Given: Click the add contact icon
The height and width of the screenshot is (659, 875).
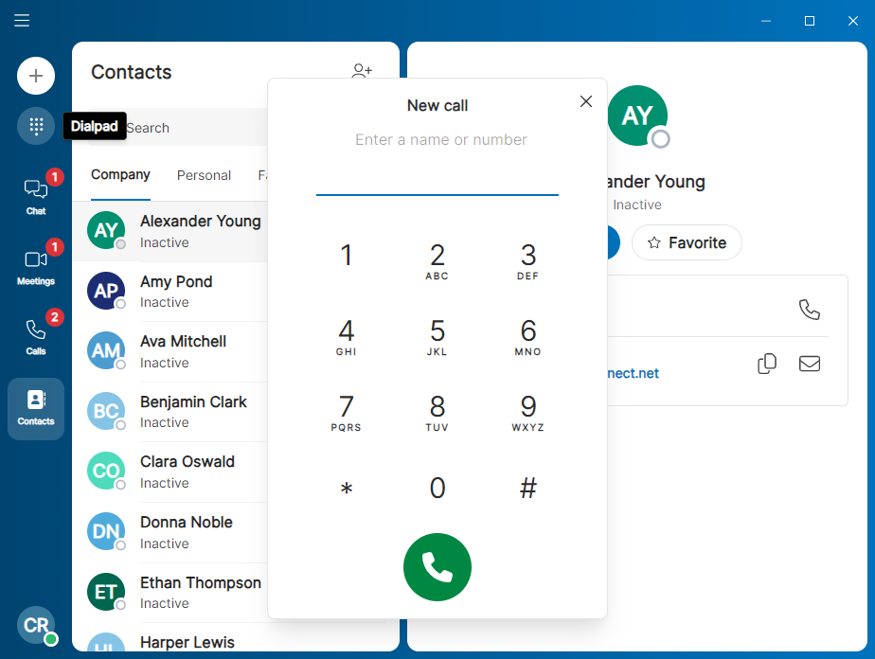Looking at the screenshot, I should [362, 70].
